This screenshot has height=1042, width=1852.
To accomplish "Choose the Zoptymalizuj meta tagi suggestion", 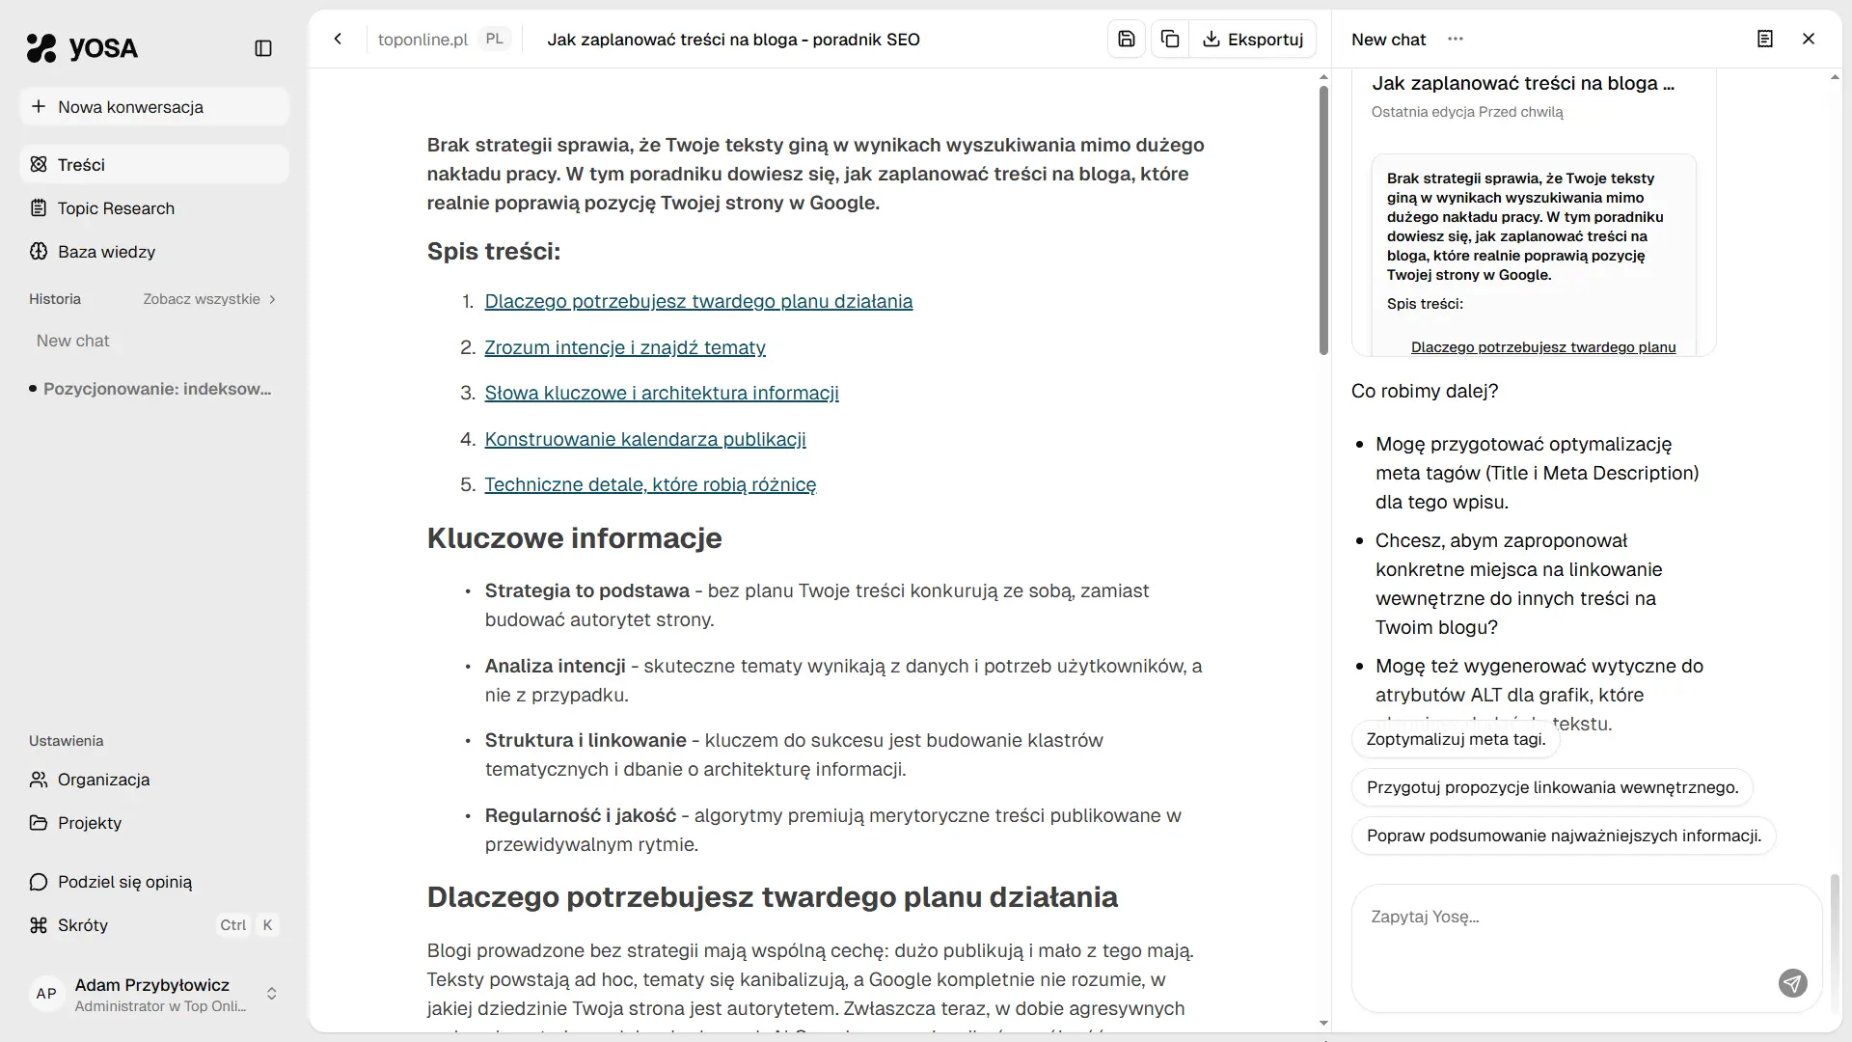I will [1456, 739].
